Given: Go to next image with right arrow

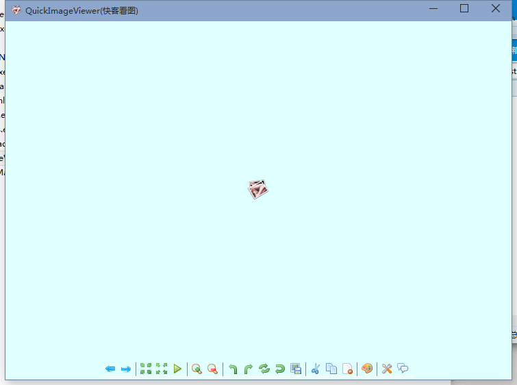Looking at the screenshot, I should pos(126,369).
